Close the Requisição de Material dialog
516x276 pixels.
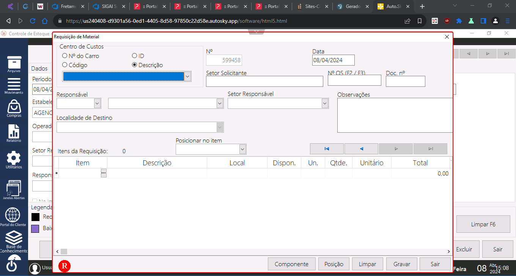point(447,37)
